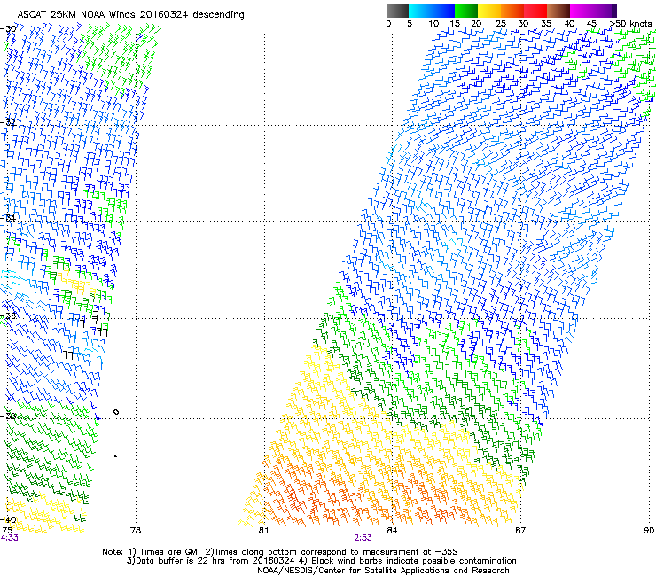Click the title 'ASCAT 25KM NOAA Winds 20160324 descending'

coord(131,14)
